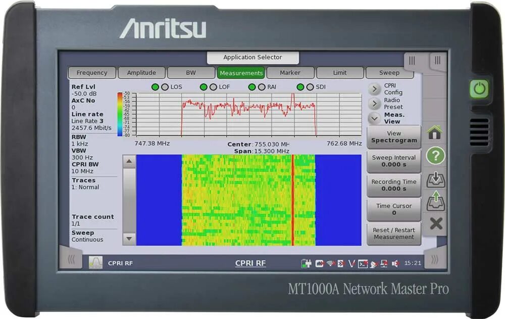
Task: Expand the CPRI Config section
Action: pos(375,89)
